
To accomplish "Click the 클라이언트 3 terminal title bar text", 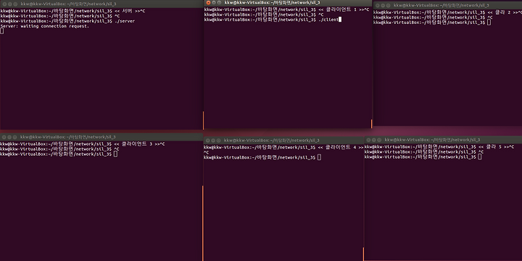I will (68, 137).
